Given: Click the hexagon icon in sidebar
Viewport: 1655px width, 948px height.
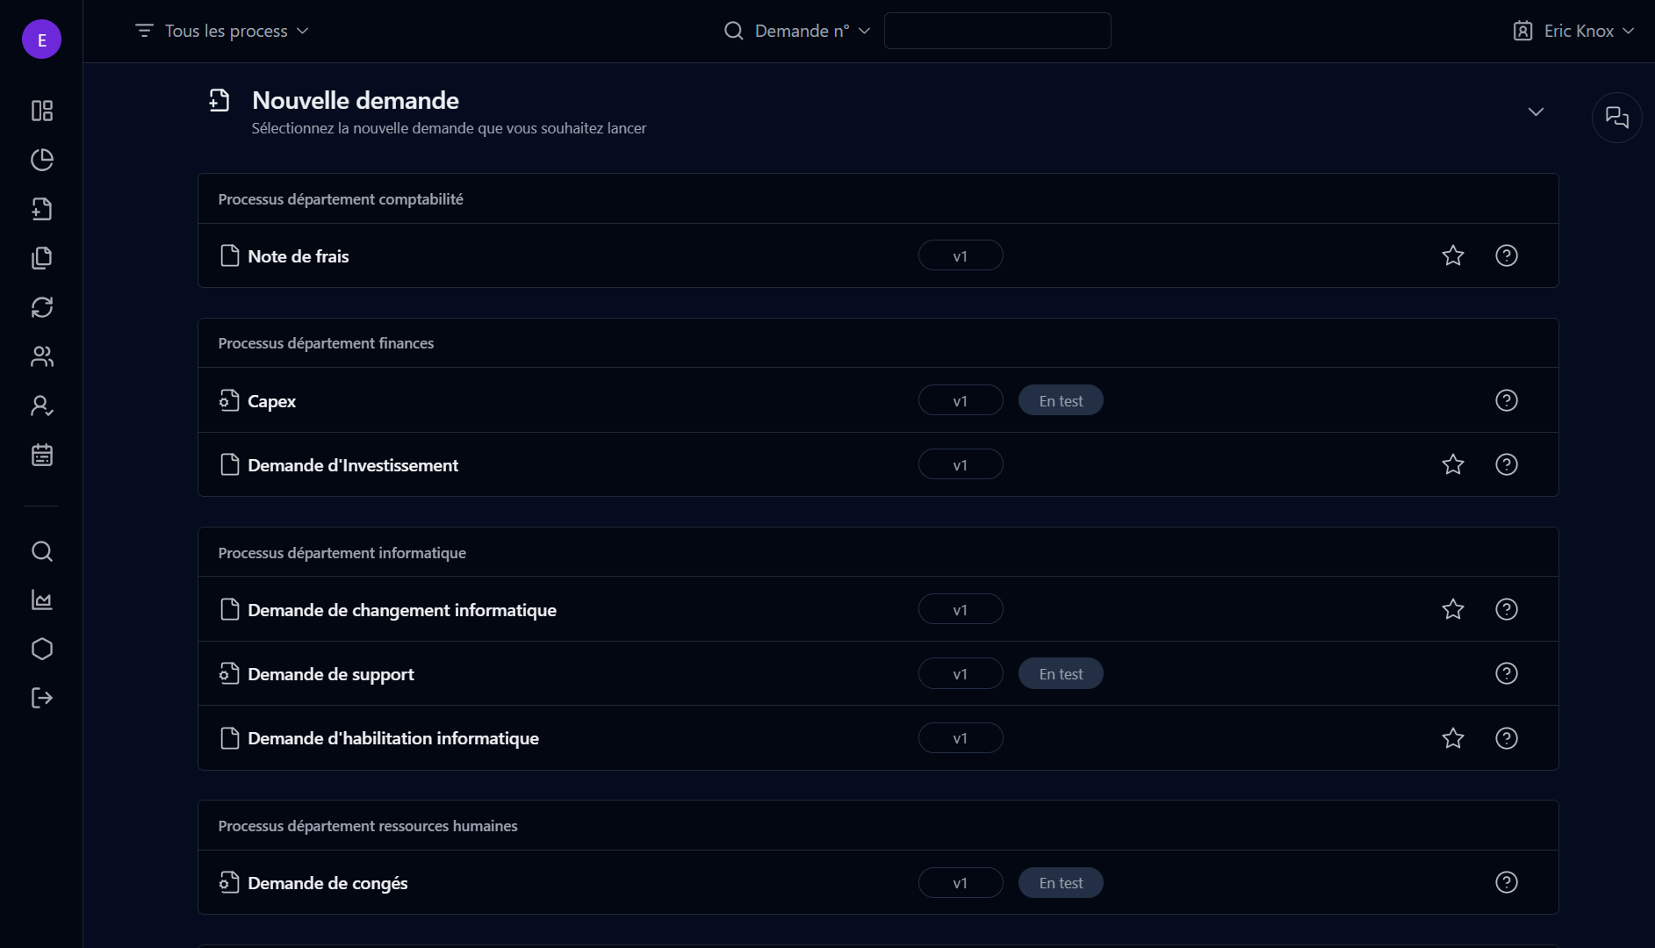Looking at the screenshot, I should click(x=42, y=649).
